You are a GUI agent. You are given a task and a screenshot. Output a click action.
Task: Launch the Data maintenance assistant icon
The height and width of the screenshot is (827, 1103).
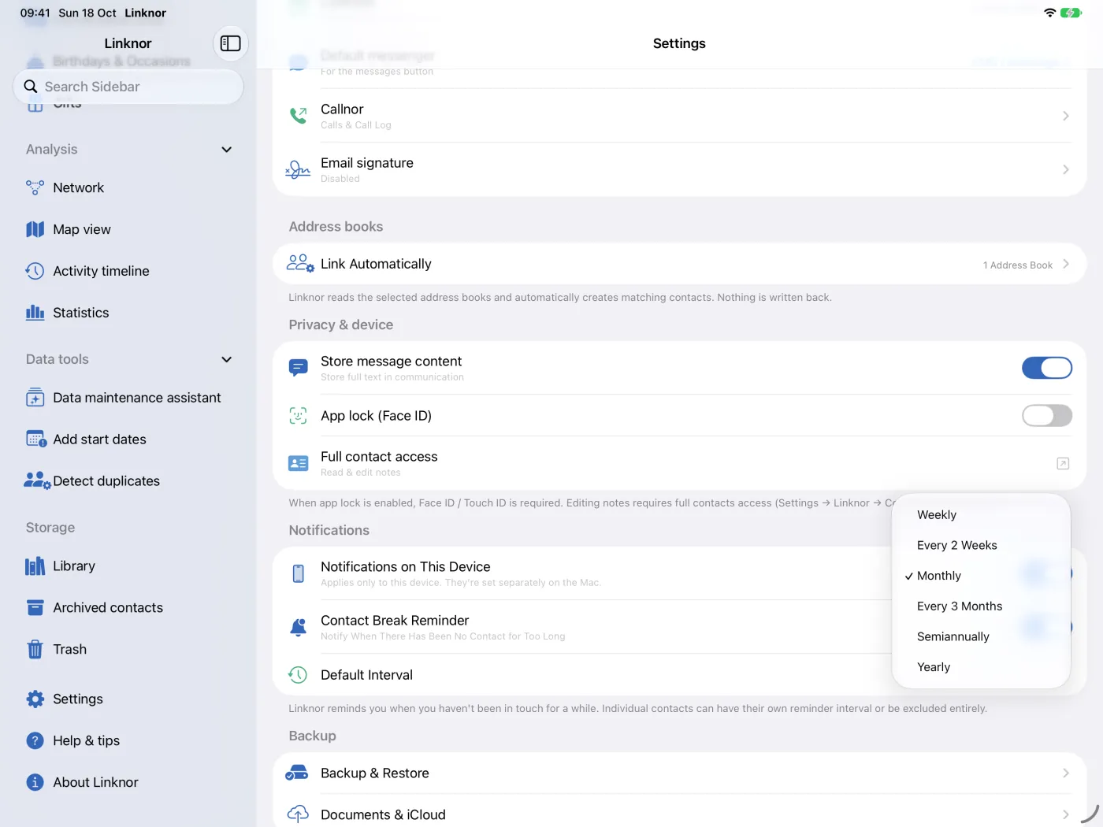pos(35,398)
